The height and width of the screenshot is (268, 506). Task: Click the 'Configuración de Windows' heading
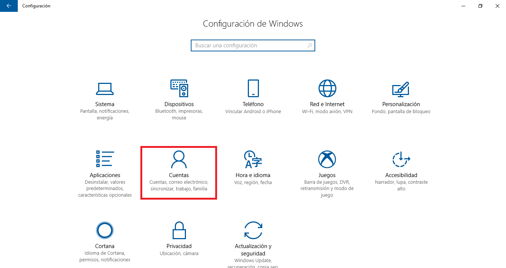253,24
